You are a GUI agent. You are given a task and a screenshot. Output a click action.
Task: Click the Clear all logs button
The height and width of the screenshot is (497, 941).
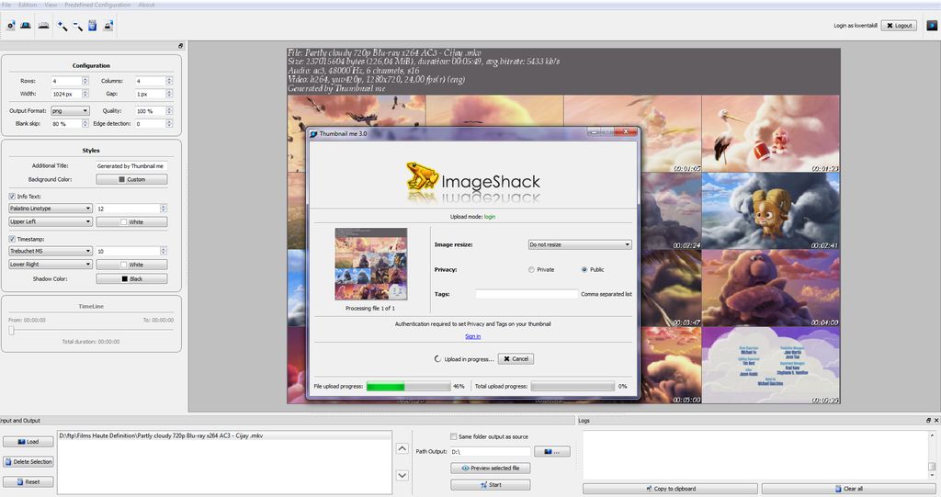point(848,489)
